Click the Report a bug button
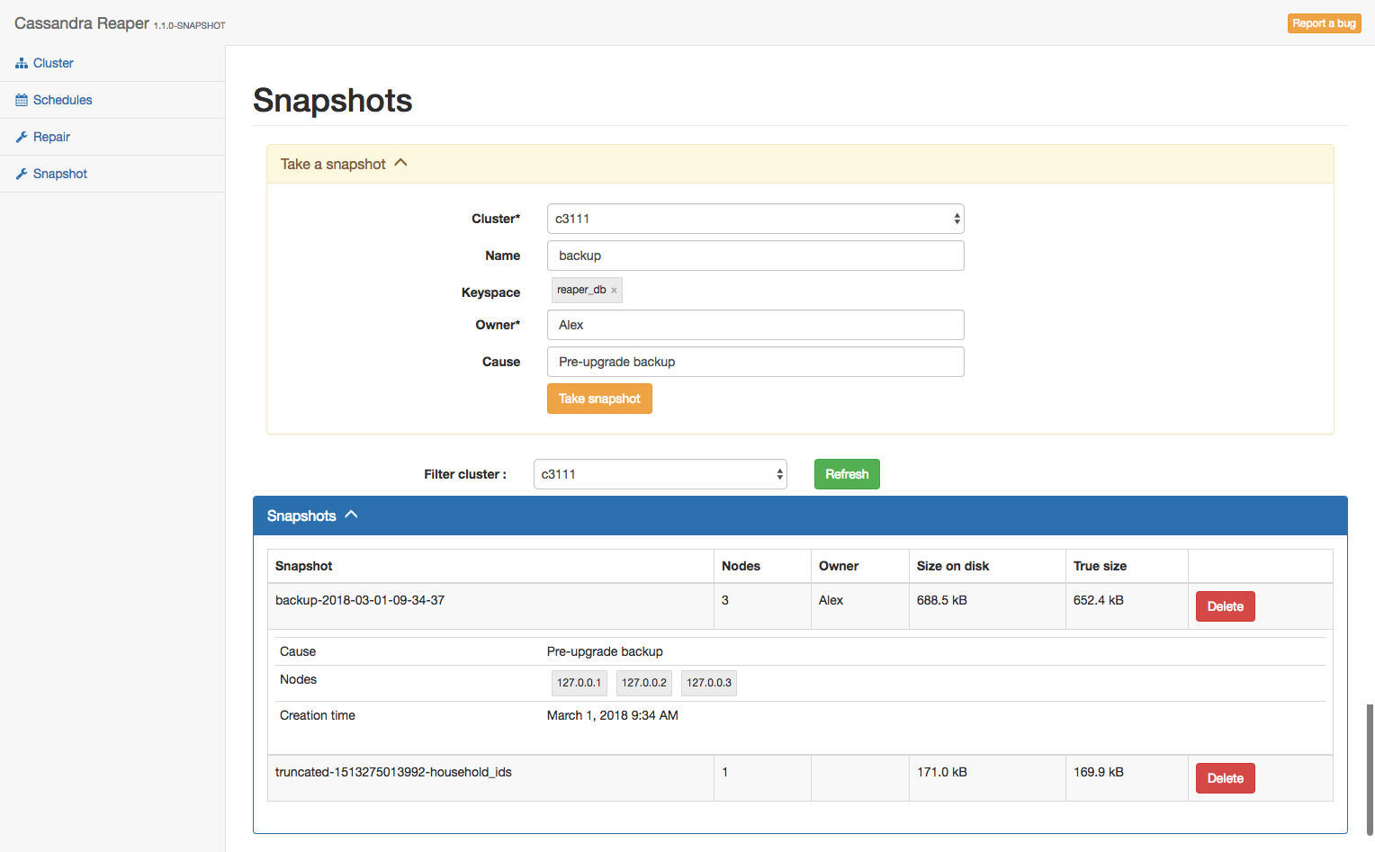 [x=1325, y=23]
